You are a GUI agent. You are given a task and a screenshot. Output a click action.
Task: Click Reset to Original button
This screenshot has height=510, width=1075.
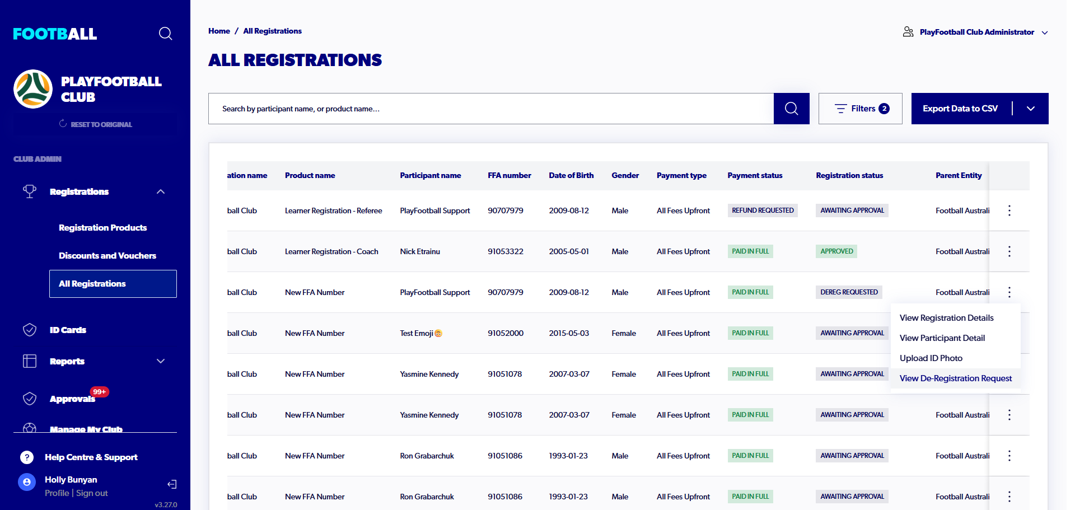coord(95,124)
